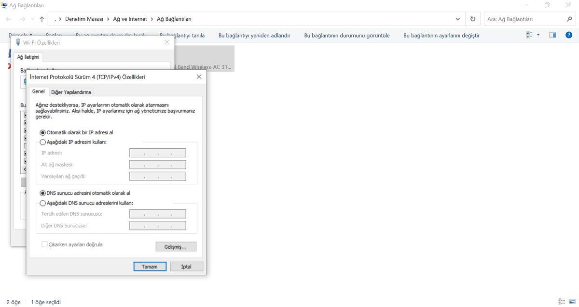Select 'Otomatik olarak bir IP adresi al'
579x307 pixels.
(x=43, y=132)
